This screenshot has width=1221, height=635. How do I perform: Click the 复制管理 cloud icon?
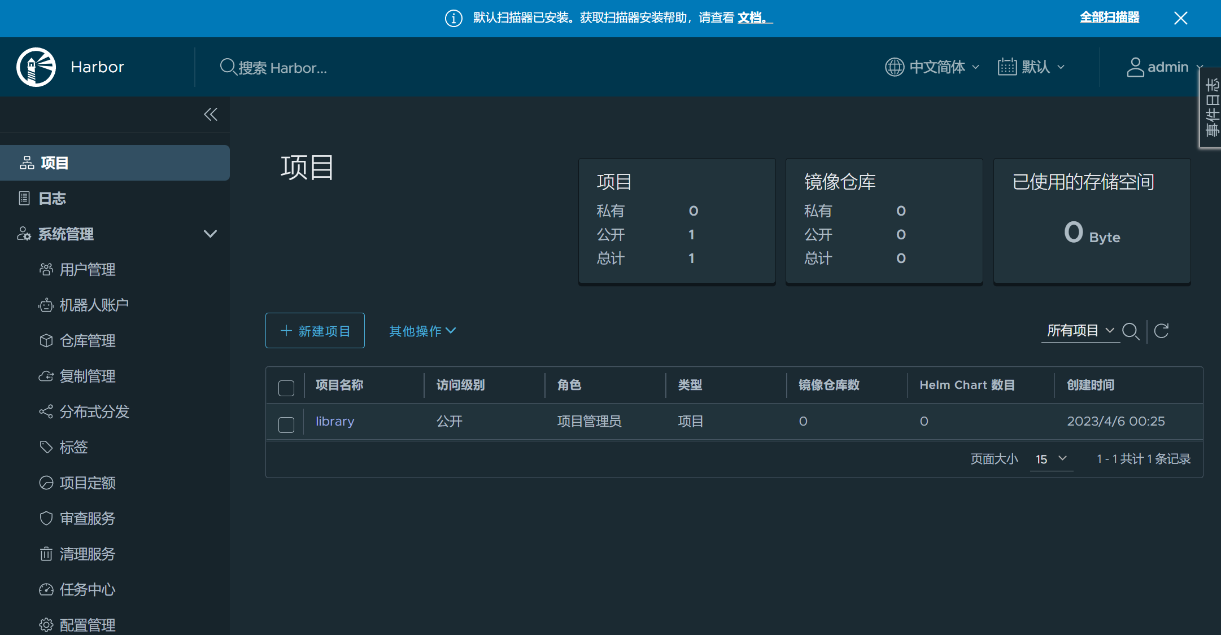click(x=46, y=376)
